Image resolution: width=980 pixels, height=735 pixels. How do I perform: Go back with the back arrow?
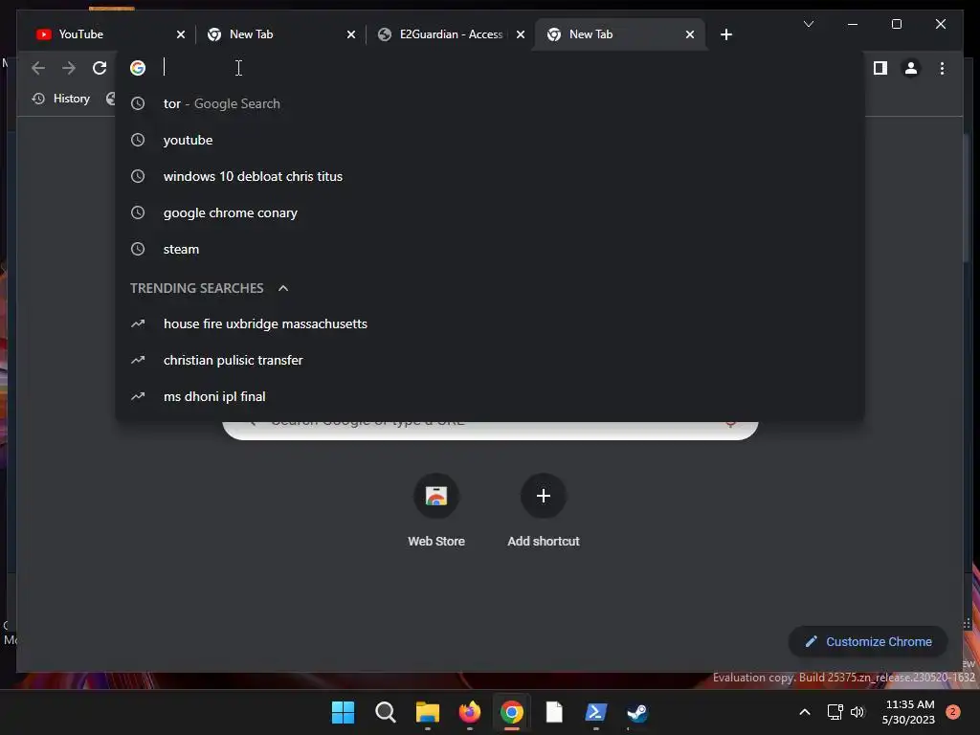coord(38,68)
